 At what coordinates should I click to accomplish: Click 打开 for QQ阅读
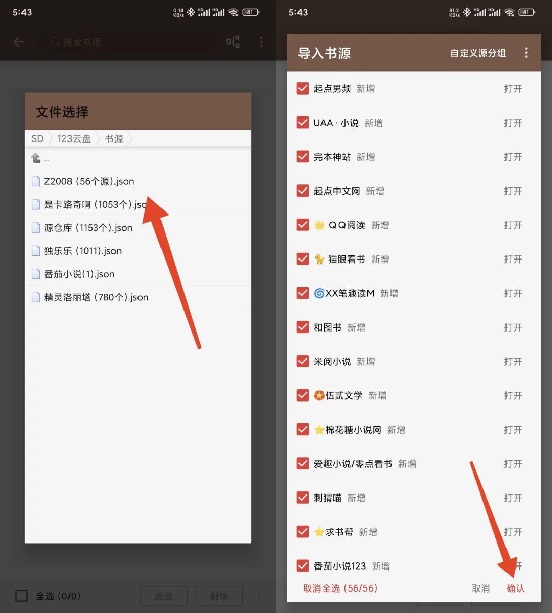(513, 225)
